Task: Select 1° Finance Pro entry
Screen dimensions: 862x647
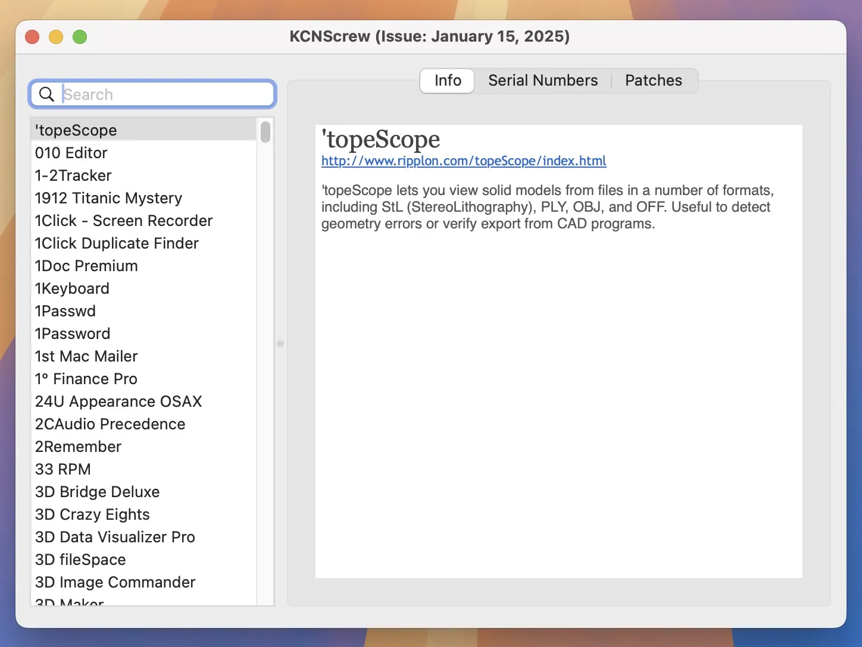Action: 143,378
